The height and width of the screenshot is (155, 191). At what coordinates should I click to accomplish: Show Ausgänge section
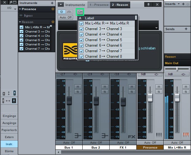[9, 123]
